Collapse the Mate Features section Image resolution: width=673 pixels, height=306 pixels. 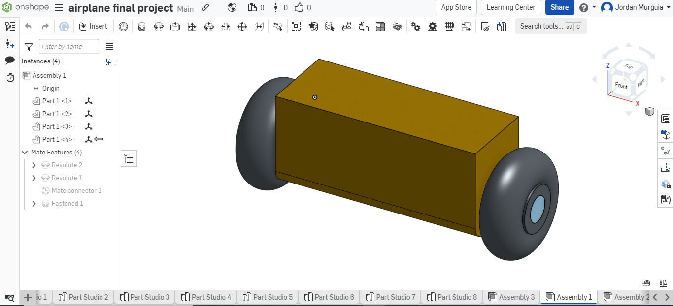(25, 152)
